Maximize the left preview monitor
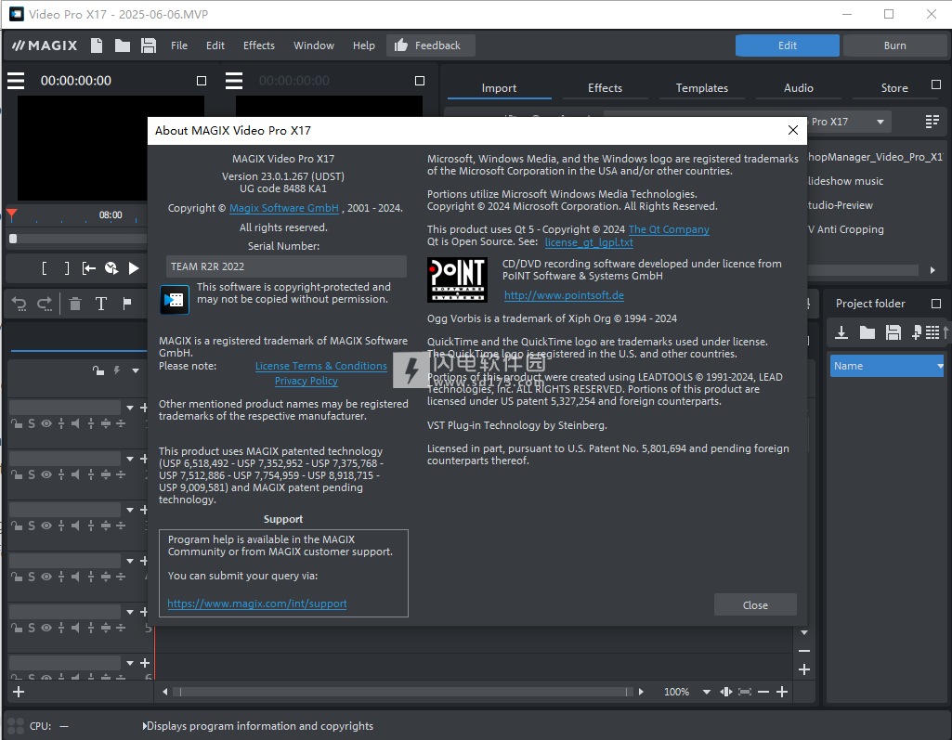Image resolution: width=952 pixels, height=740 pixels. click(x=202, y=81)
